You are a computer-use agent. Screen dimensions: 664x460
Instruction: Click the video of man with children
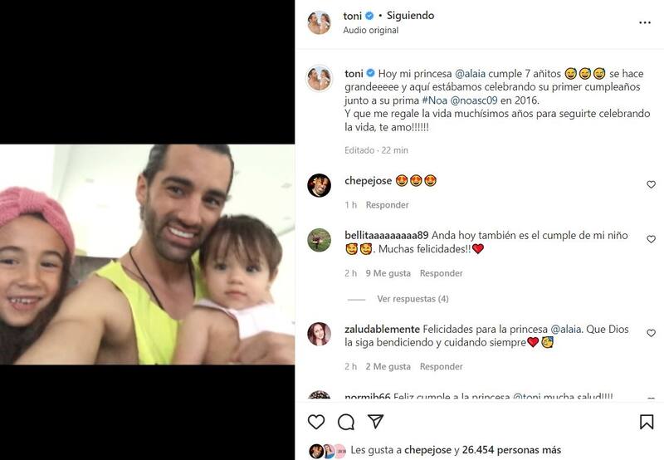click(148, 254)
